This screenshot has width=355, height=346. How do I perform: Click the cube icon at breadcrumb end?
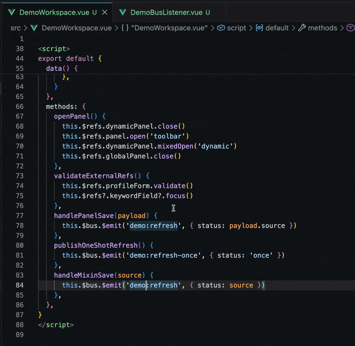(351, 28)
